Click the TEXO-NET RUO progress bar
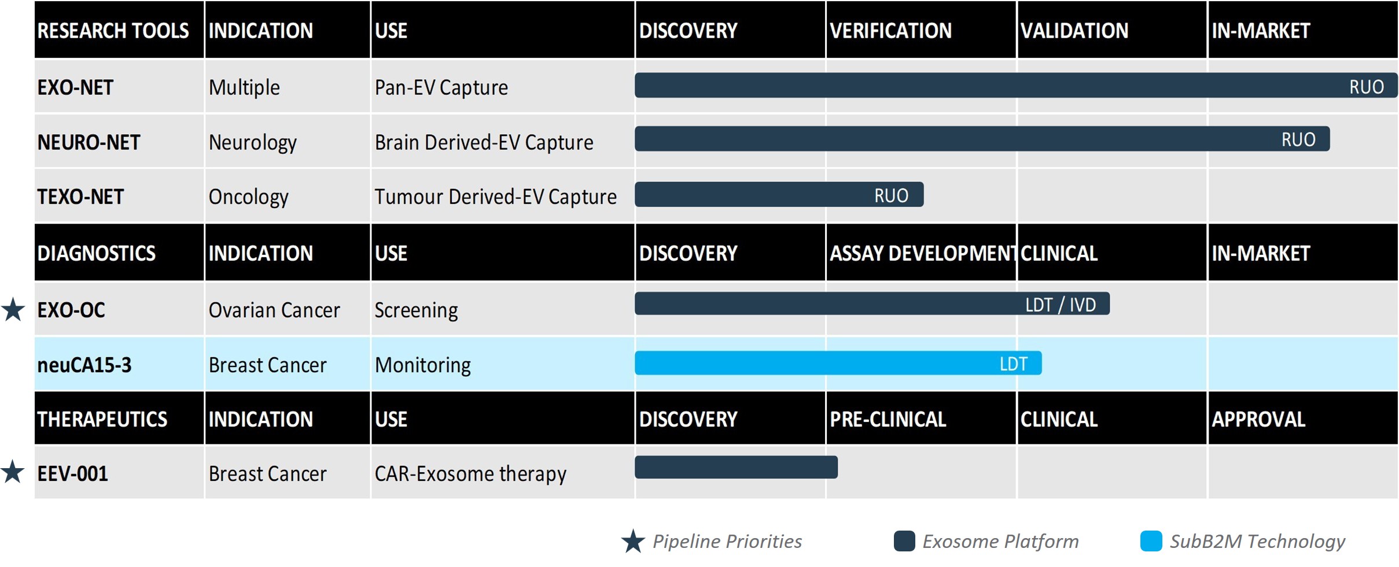The height and width of the screenshot is (567, 1399). [779, 195]
